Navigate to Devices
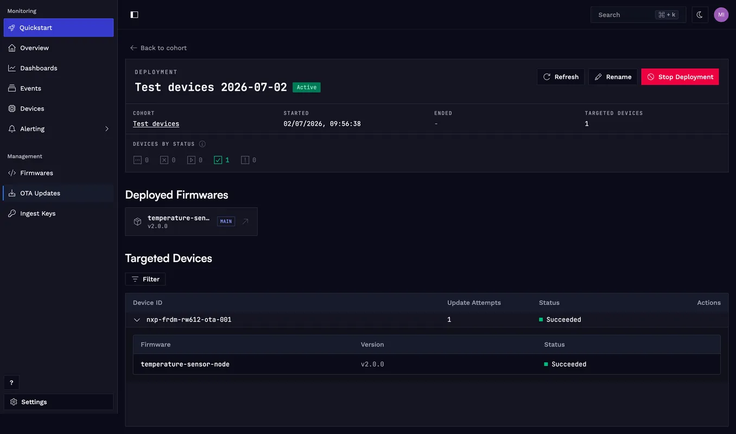736x434 pixels. pos(59,108)
